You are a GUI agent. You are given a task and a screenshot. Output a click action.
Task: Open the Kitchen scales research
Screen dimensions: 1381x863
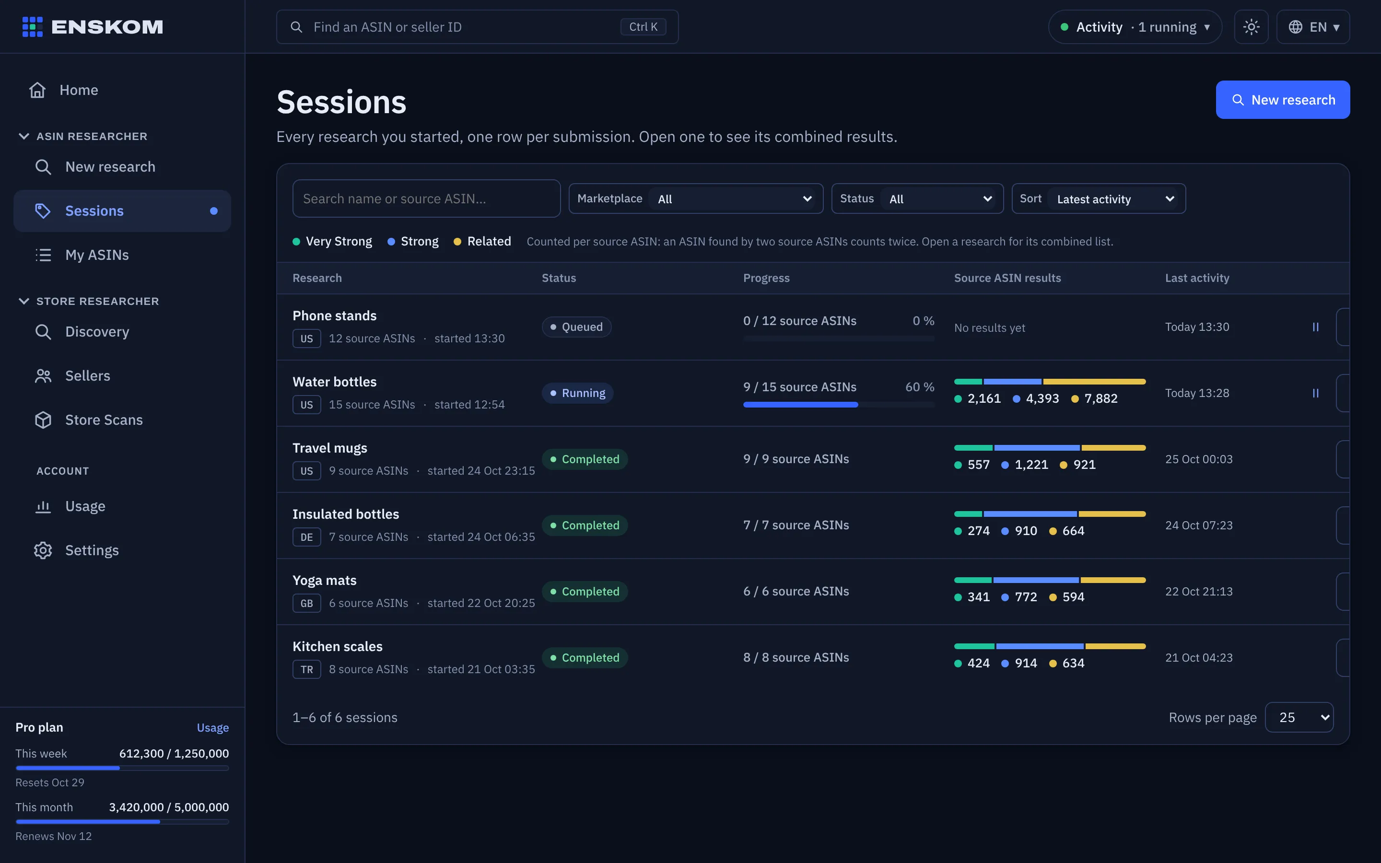[x=337, y=647]
